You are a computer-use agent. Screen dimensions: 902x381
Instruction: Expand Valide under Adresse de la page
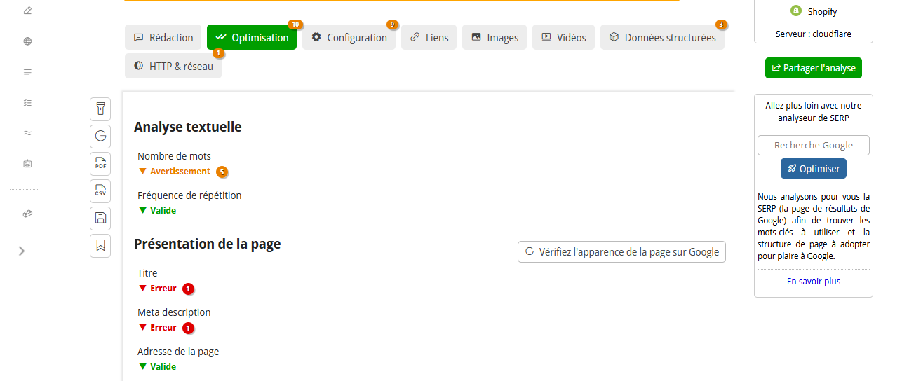[x=158, y=367]
